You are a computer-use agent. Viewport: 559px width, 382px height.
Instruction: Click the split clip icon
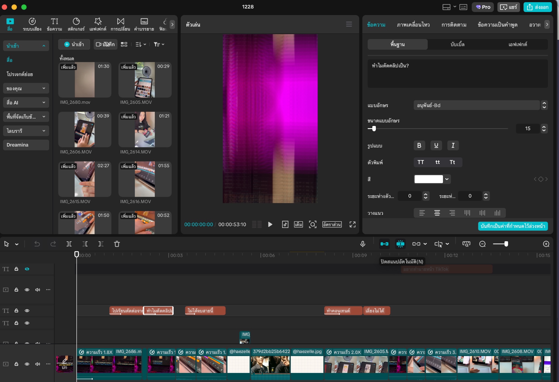pyautogui.click(x=69, y=244)
